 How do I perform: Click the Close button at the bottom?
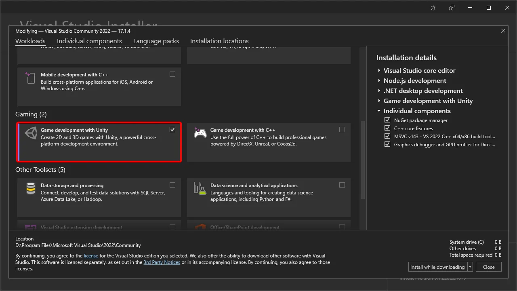pyautogui.click(x=489, y=267)
